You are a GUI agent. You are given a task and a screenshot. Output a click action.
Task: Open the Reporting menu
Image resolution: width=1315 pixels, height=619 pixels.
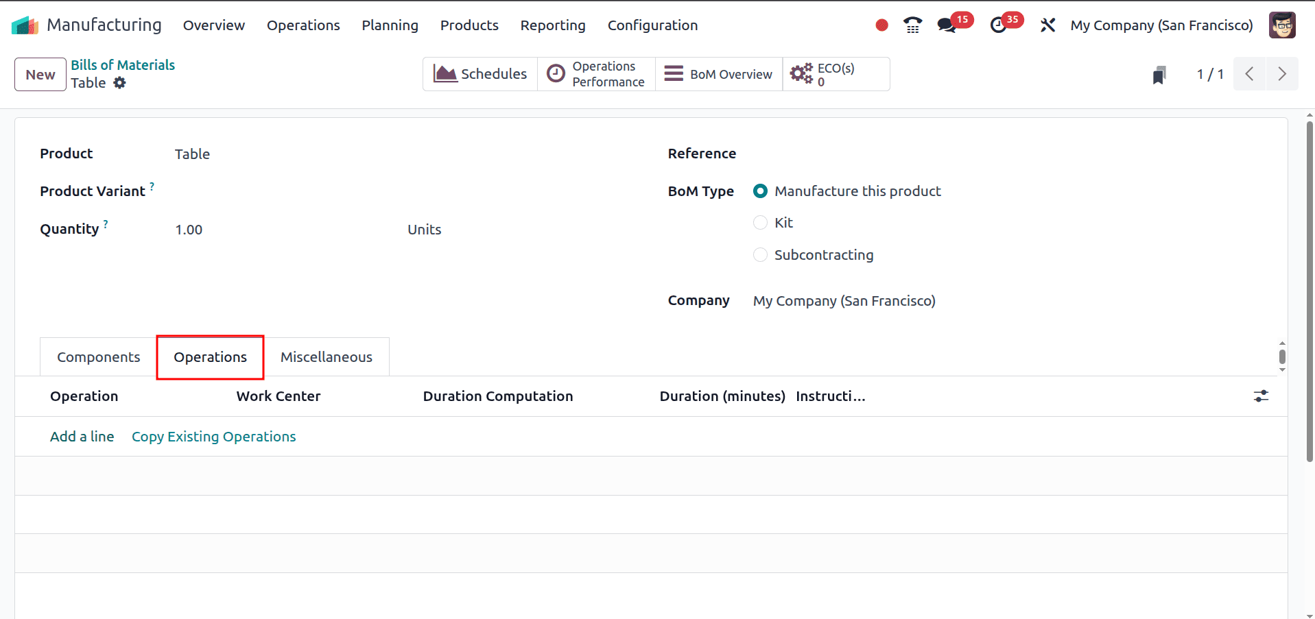tap(552, 25)
